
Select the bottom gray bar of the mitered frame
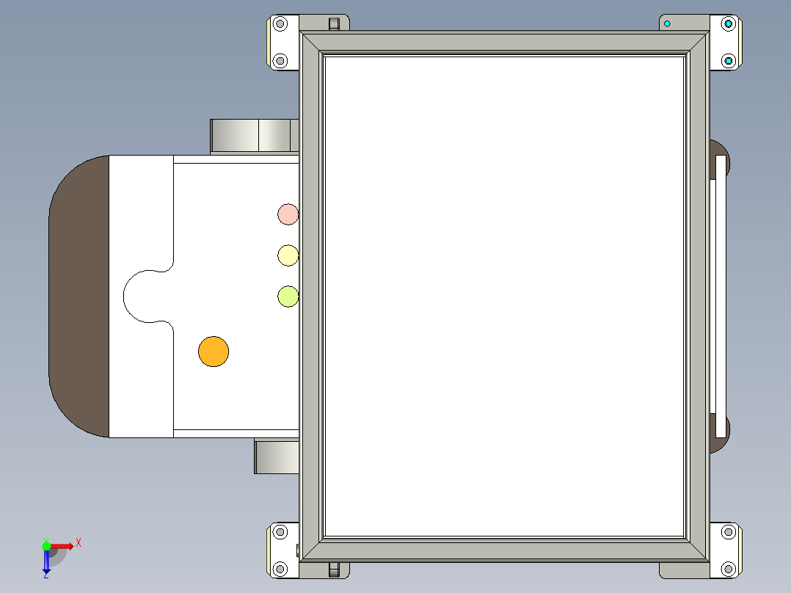coord(504,550)
